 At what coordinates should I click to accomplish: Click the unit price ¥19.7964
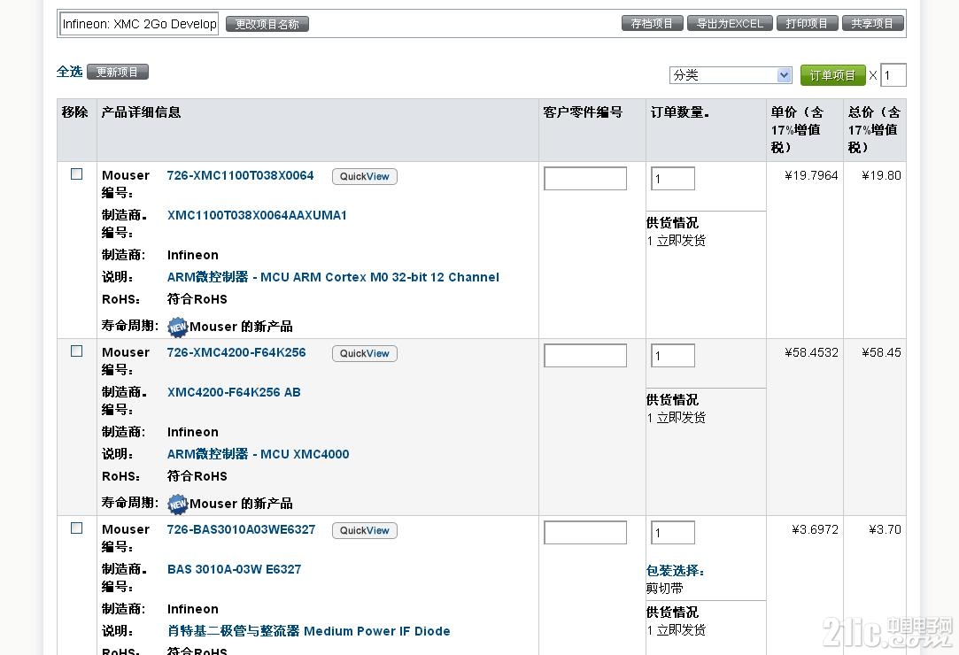coord(811,175)
